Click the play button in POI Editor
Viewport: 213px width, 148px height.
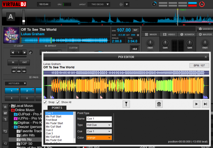click(x=196, y=104)
